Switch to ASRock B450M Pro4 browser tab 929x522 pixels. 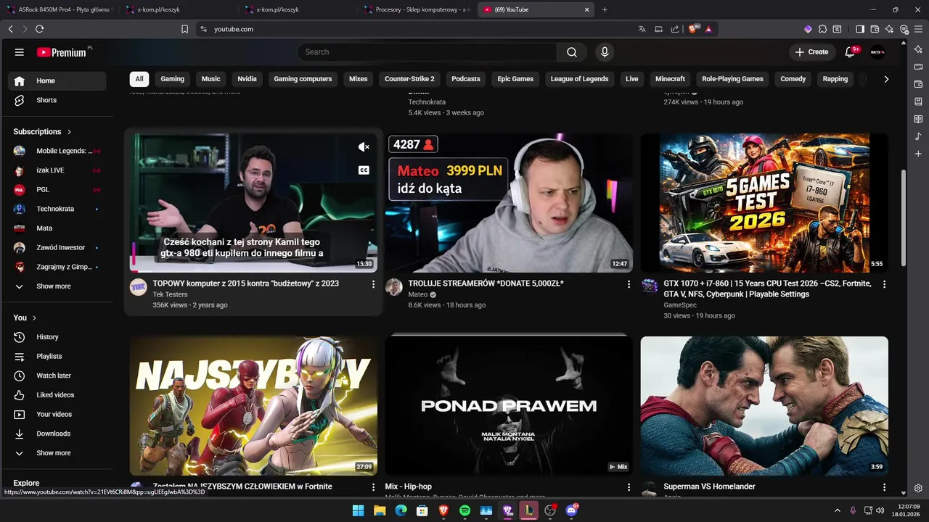[x=60, y=9]
